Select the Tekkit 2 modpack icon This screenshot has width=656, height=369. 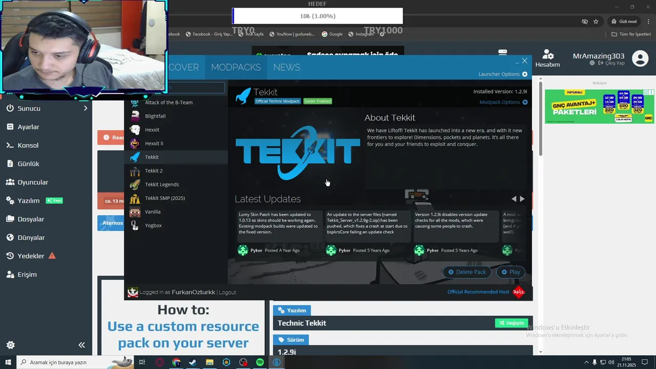[135, 171]
